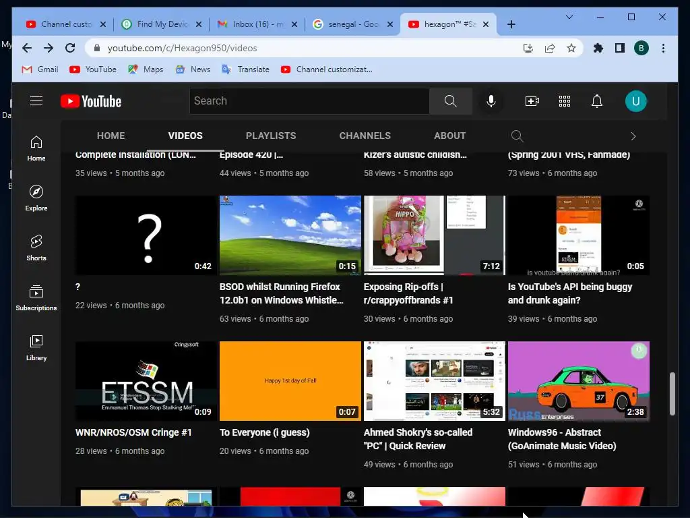Expand channel tabs with right chevron
Viewport: 690px width, 518px height.
633,136
